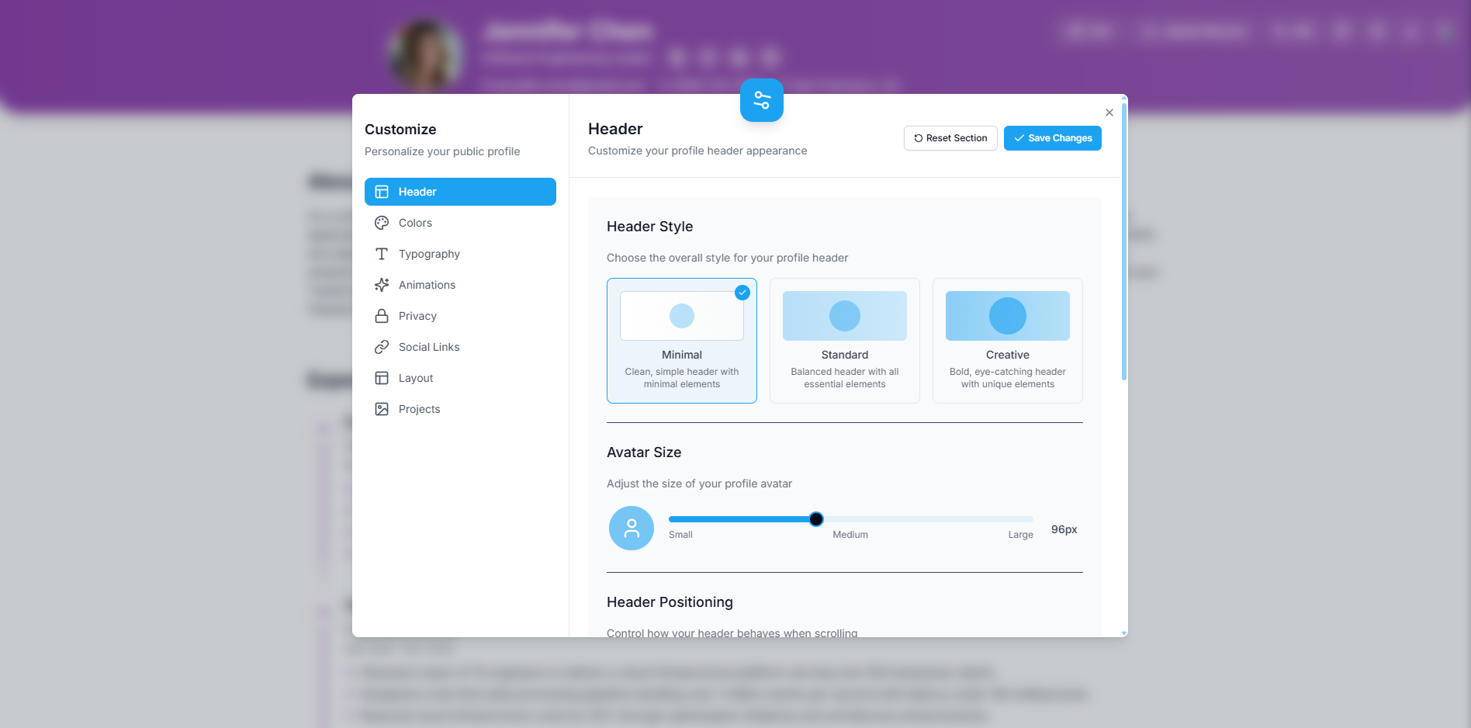
Task: Click the blurred profile photo in background page
Action: (426, 56)
